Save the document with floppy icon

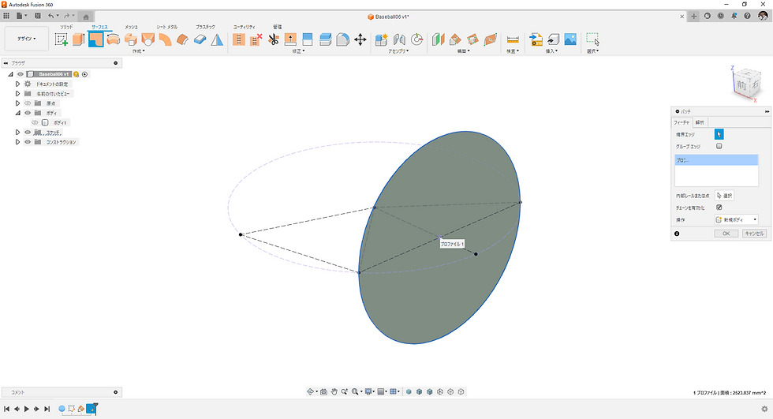[x=38, y=16]
